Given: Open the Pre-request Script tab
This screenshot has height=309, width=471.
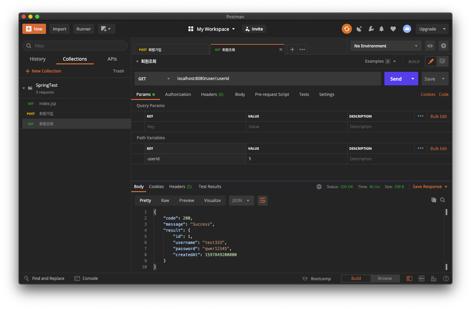Looking at the screenshot, I should point(272,95).
